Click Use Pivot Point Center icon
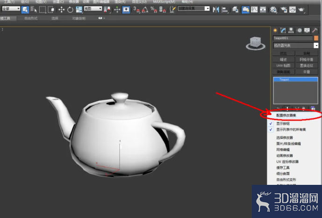 pyautogui.click(x=107, y=9)
